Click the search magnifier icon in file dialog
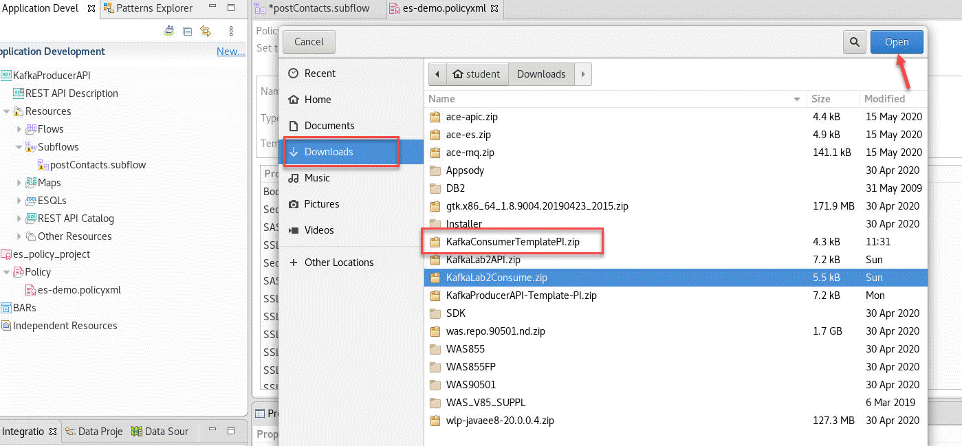This screenshot has width=962, height=446. pyautogui.click(x=854, y=42)
